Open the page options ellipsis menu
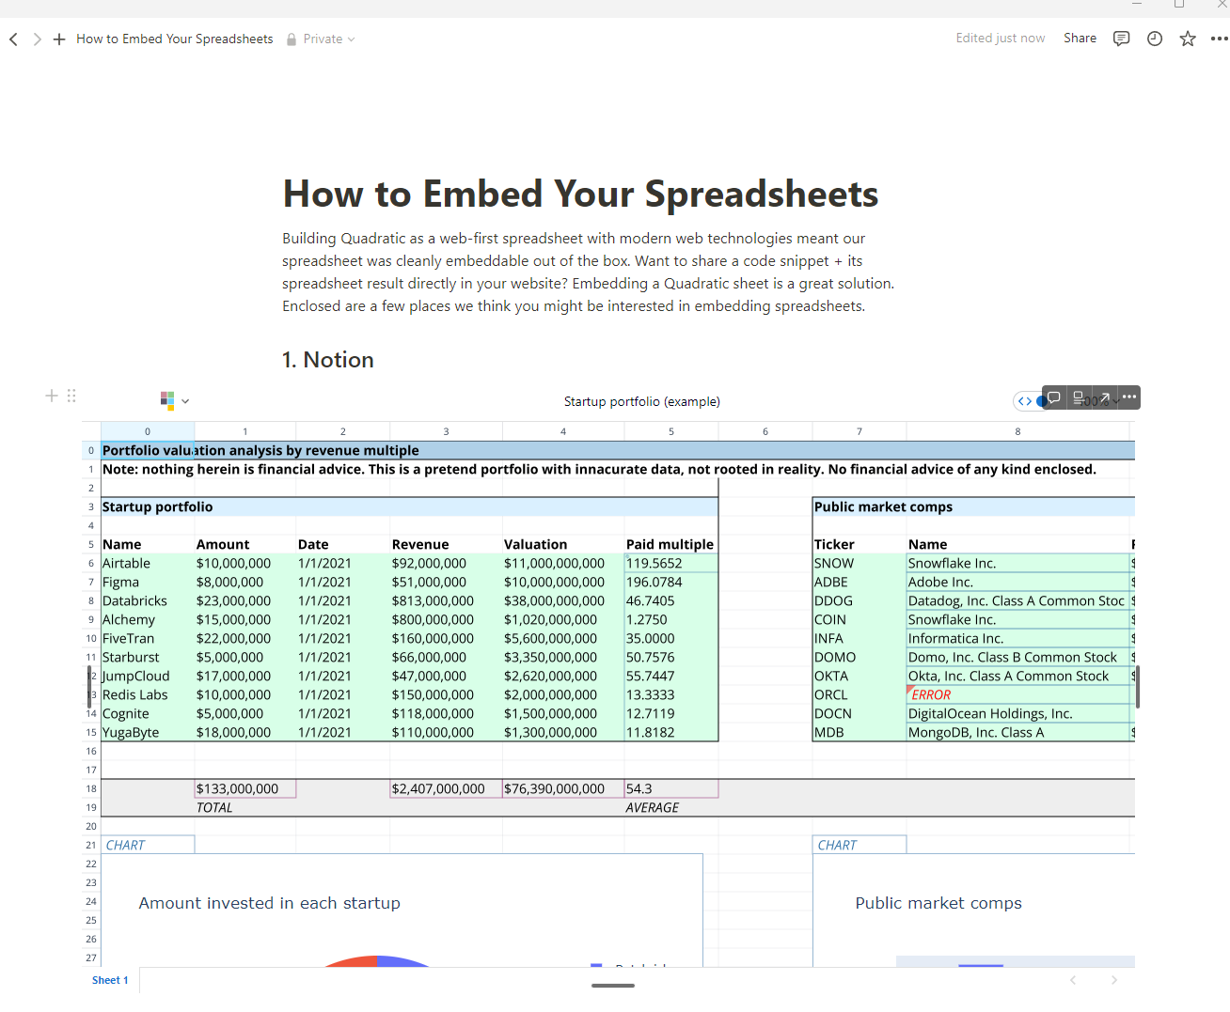1230x1012 pixels. 1219,39
